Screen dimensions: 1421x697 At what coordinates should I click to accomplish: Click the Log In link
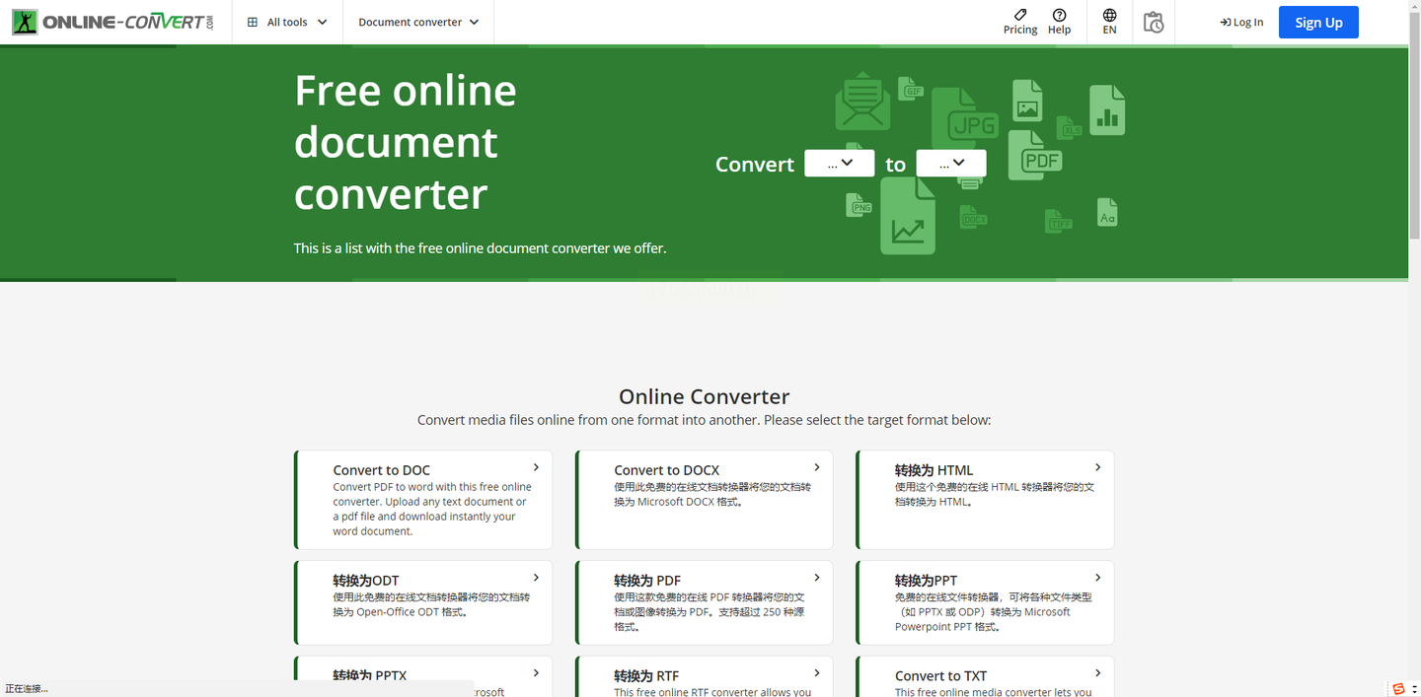[x=1241, y=22]
